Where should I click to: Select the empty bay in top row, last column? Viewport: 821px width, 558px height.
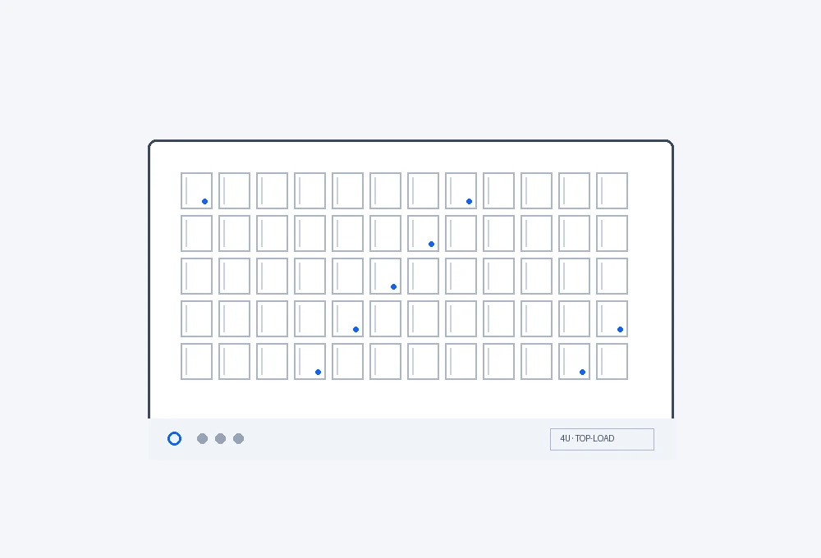coord(612,190)
